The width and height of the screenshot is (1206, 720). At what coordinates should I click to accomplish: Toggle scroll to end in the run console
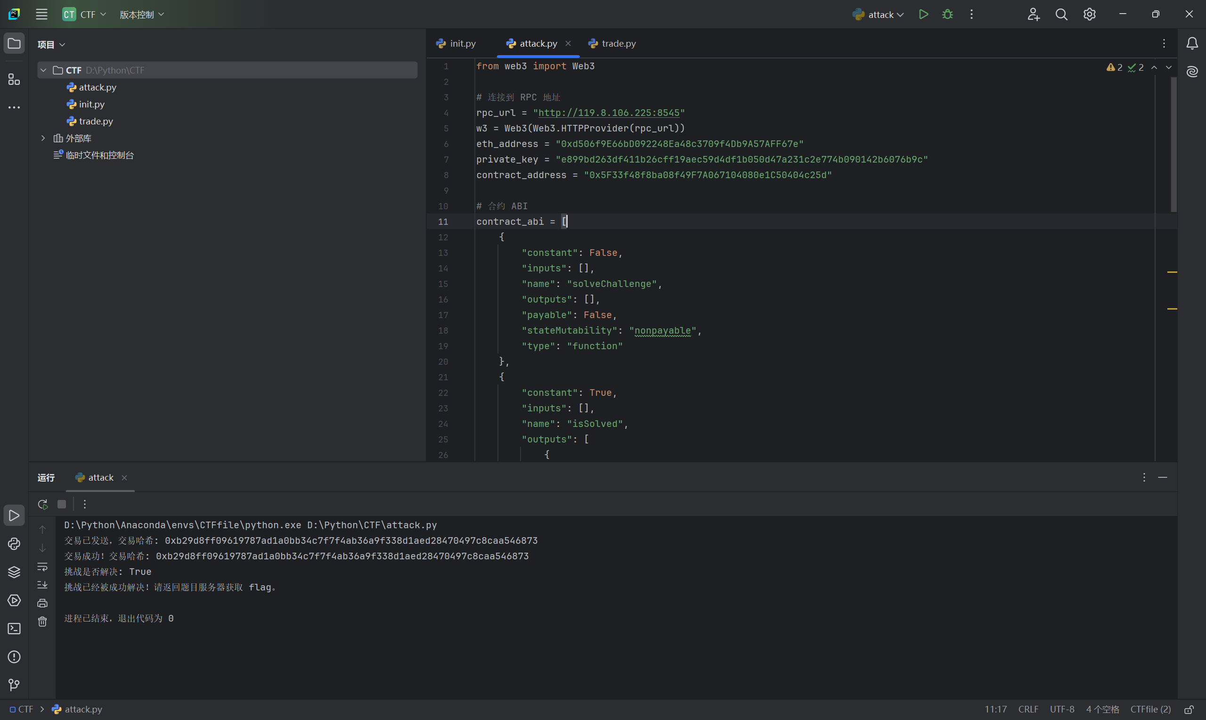(43, 585)
